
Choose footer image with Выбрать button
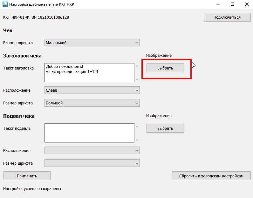(x=165, y=128)
